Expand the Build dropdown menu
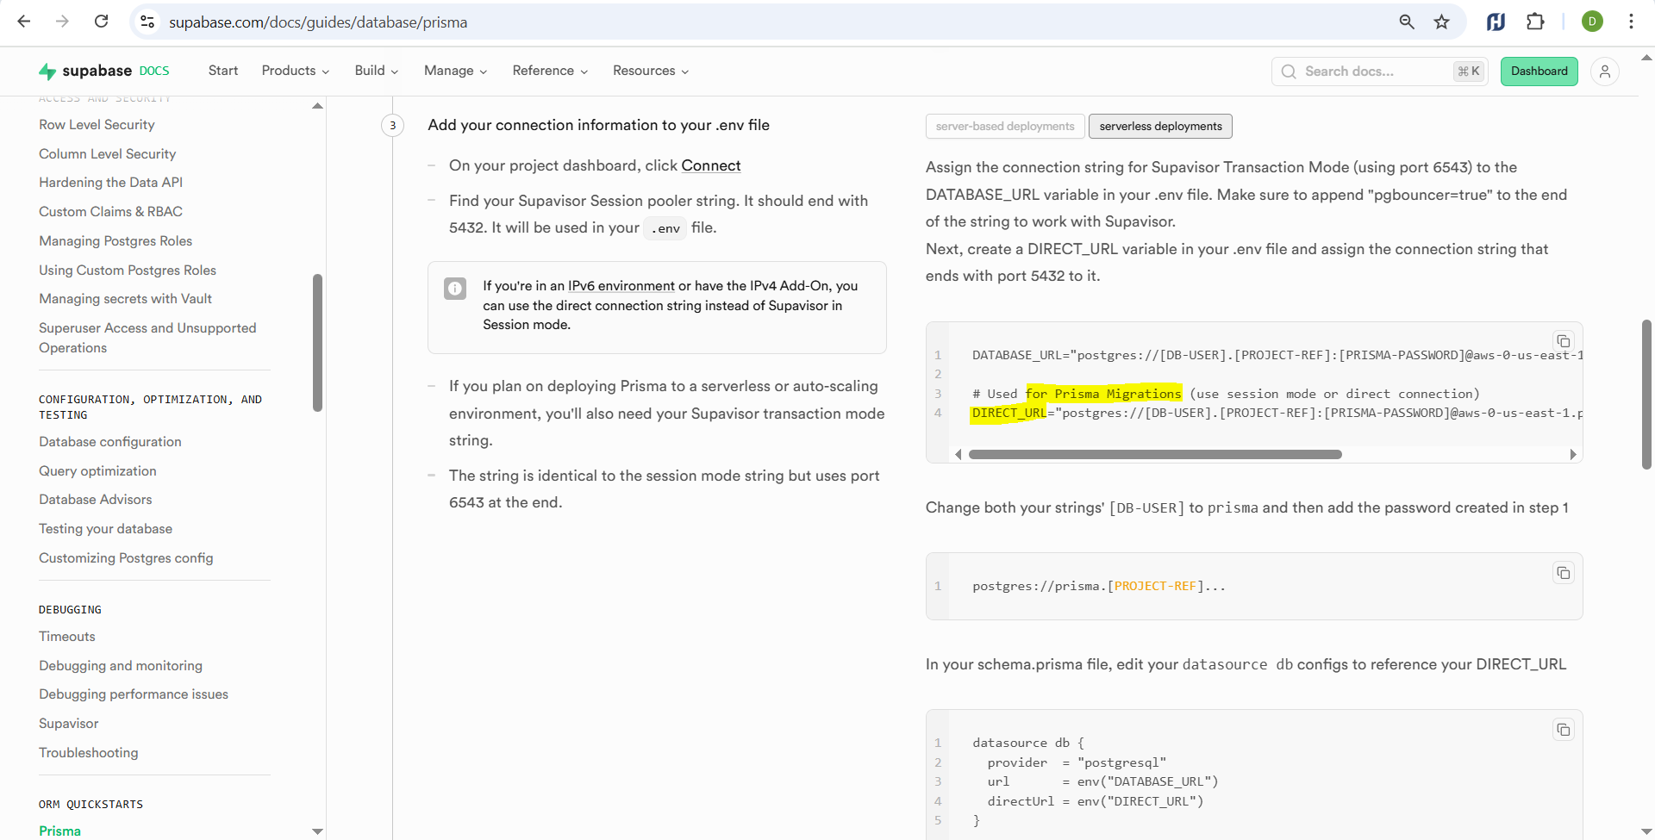Viewport: 1655px width, 840px height. coord(377,71)
